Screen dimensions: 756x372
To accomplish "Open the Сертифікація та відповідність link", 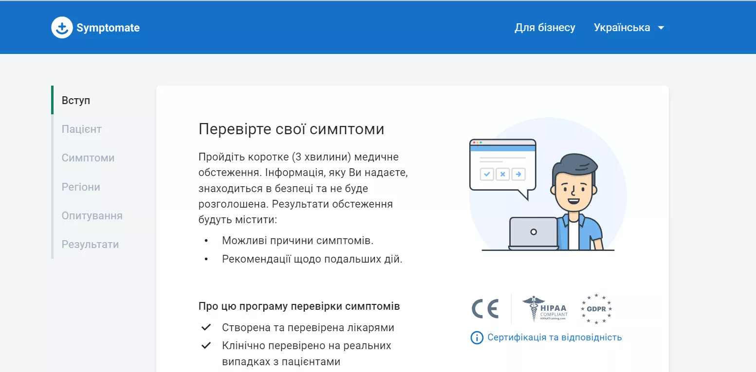I will point(554,337).
